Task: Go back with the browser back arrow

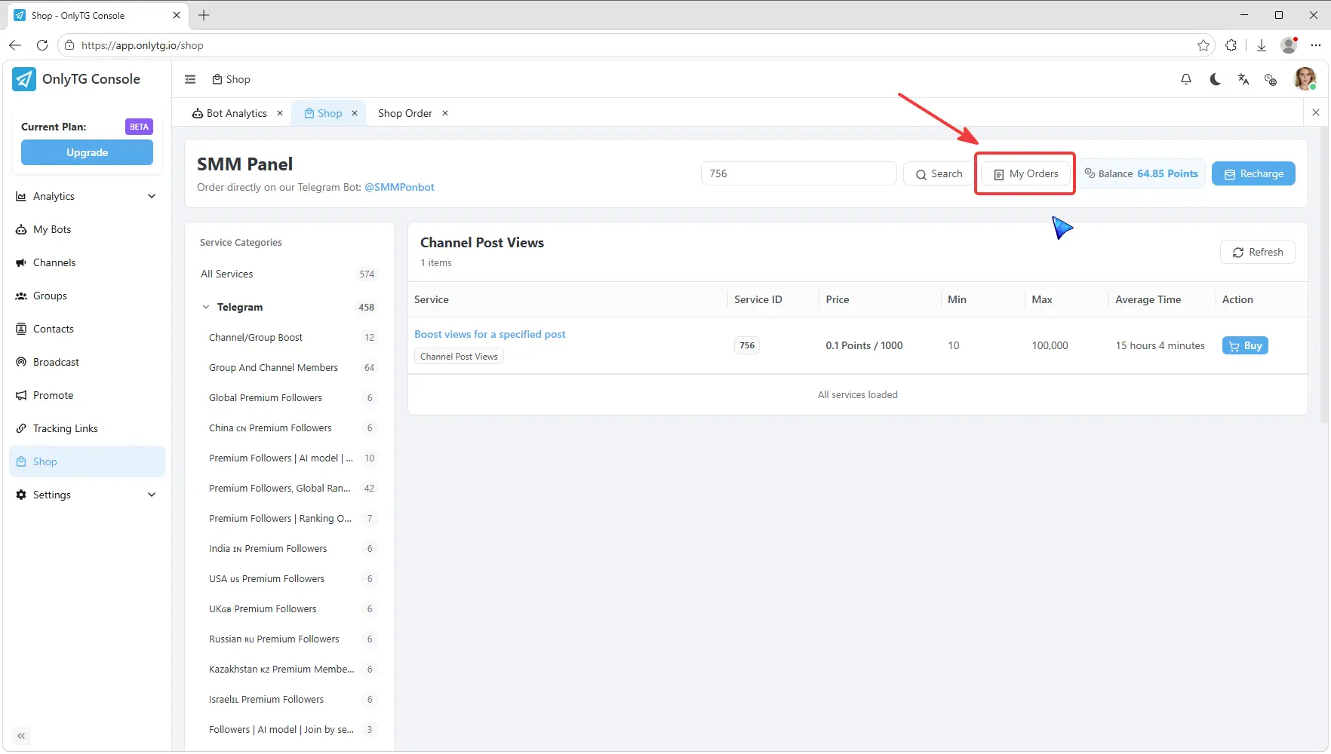Action: pos(15,45)
